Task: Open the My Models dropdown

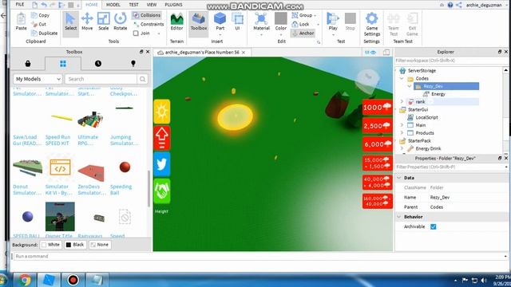Action: 38,79
